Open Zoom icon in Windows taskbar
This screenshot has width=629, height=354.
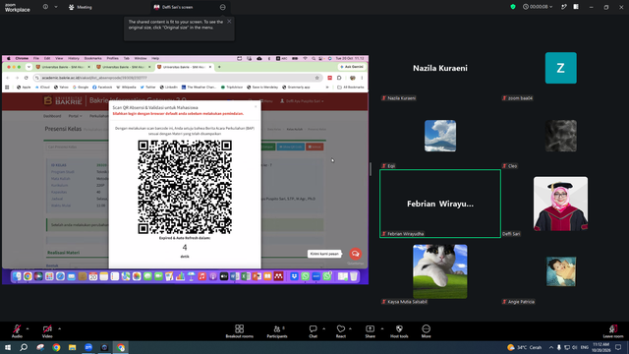88,347
